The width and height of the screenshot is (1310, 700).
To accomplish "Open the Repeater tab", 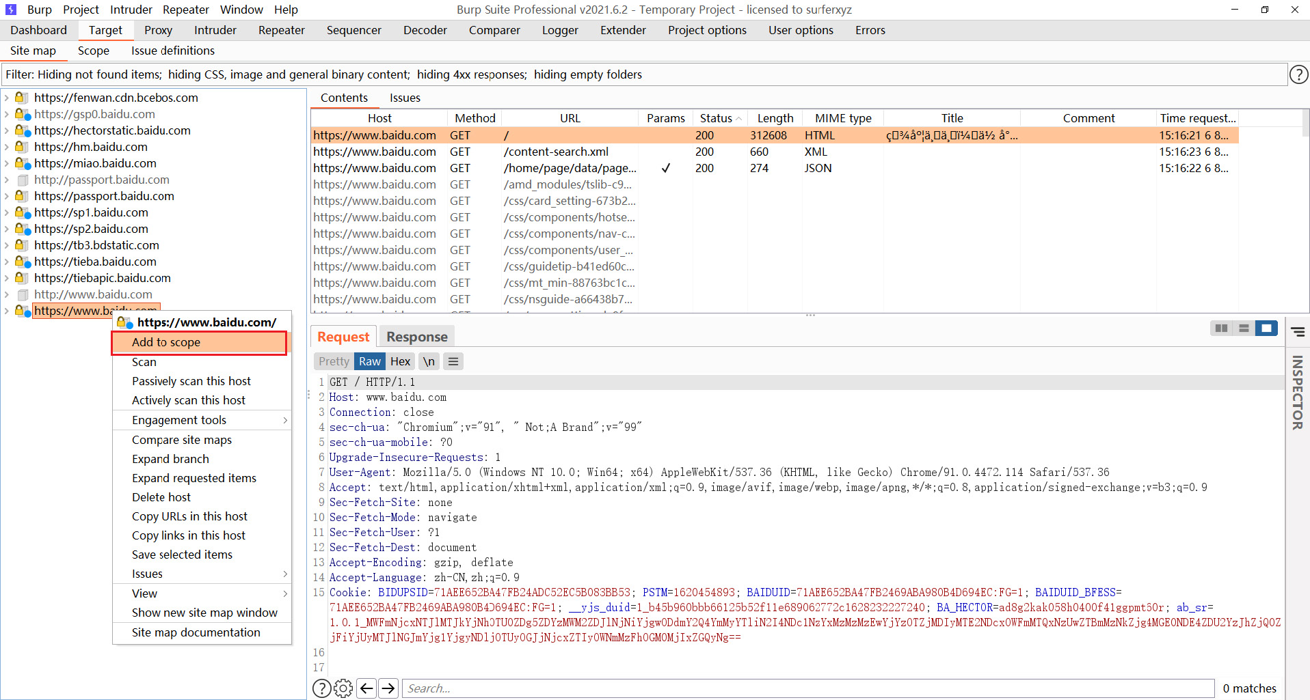I will click(x=282, y=30).
